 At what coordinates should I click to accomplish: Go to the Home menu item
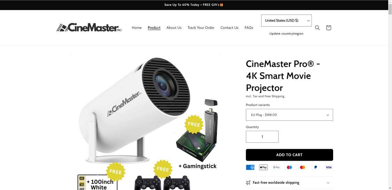[137, 28]
